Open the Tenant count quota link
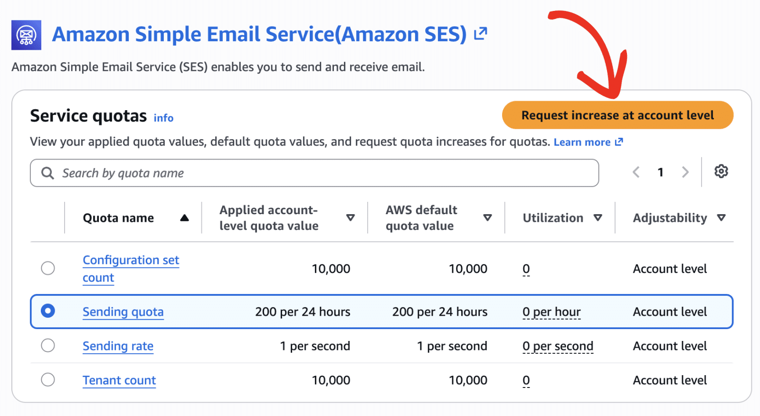This screenshot has width=760, height=416. tap(119, 380)
